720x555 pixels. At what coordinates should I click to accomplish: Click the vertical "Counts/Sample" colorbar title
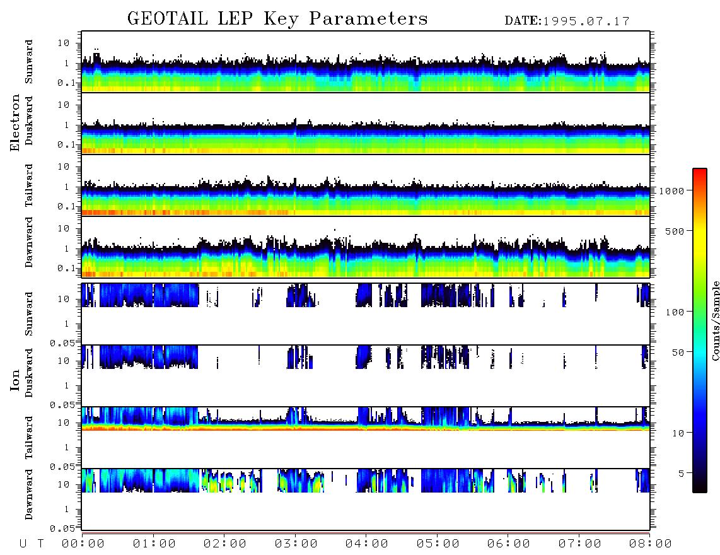point(715,320)
